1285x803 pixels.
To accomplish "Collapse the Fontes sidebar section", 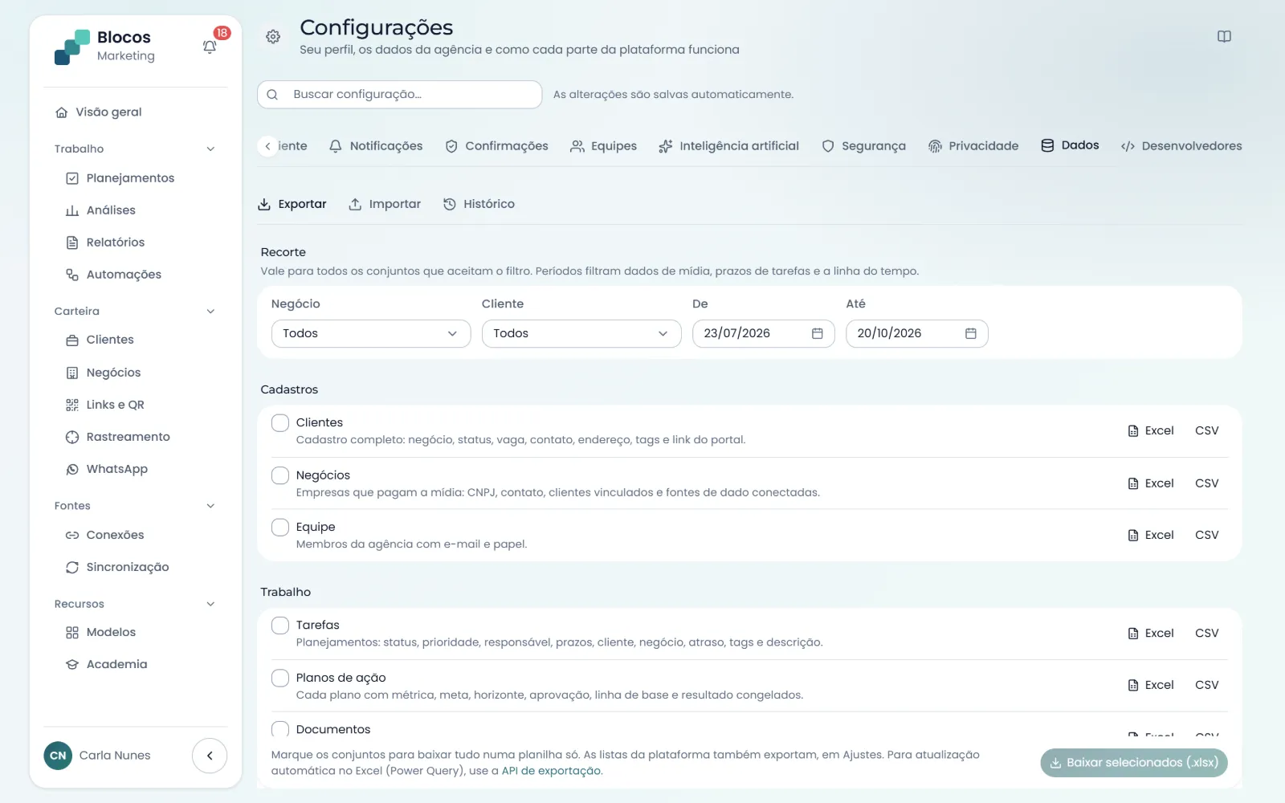I will (210, 506).
